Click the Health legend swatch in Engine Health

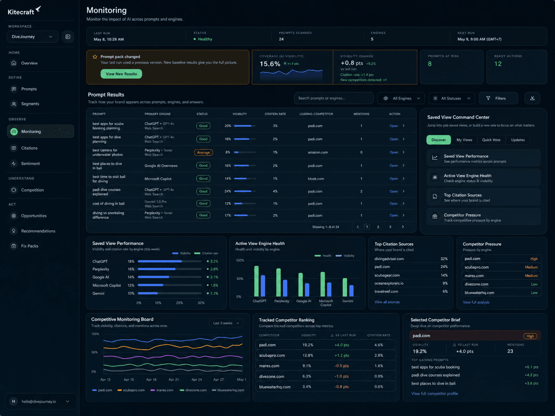point(317,256)
